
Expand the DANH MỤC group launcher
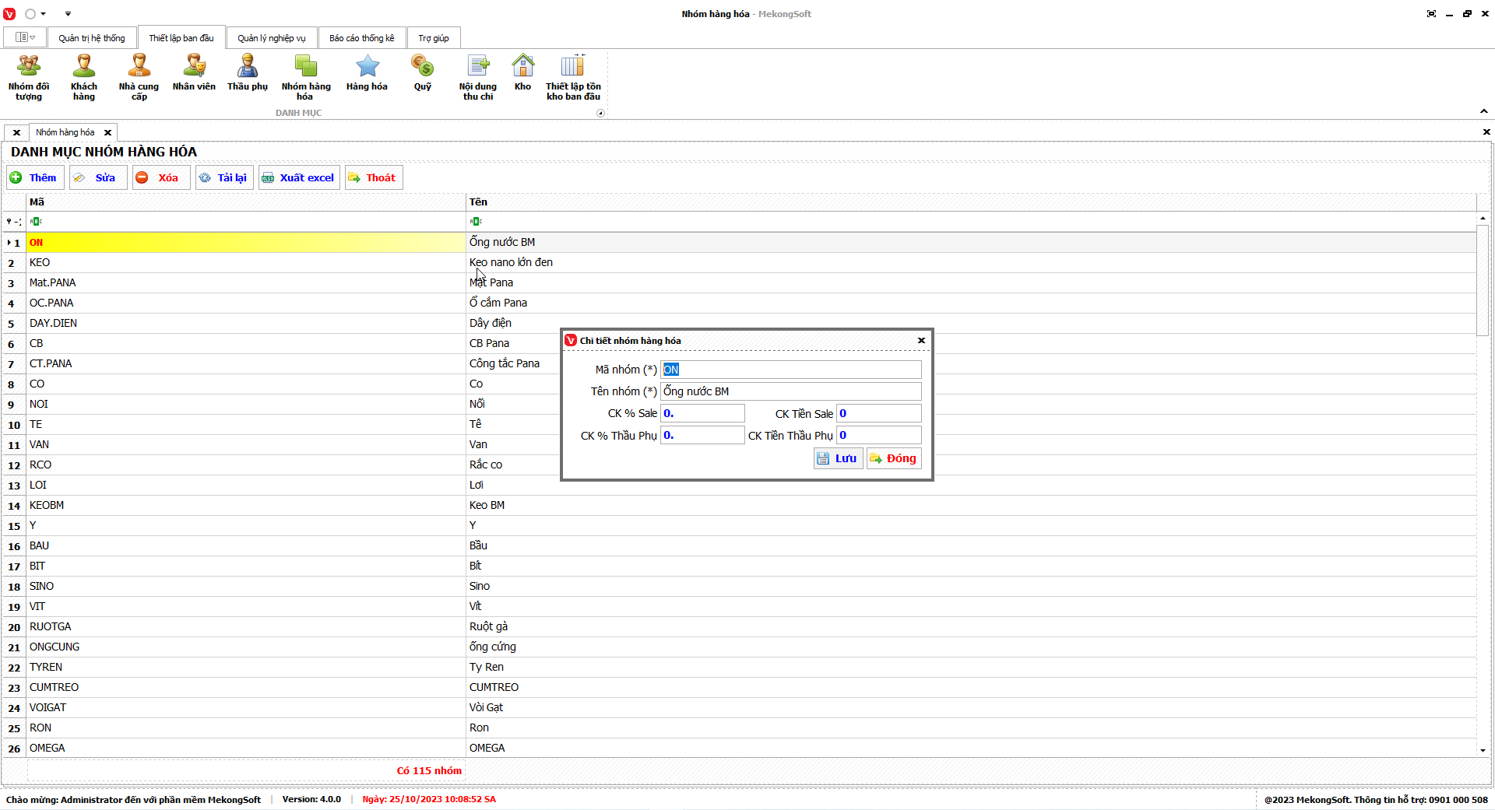click(600, 114)
